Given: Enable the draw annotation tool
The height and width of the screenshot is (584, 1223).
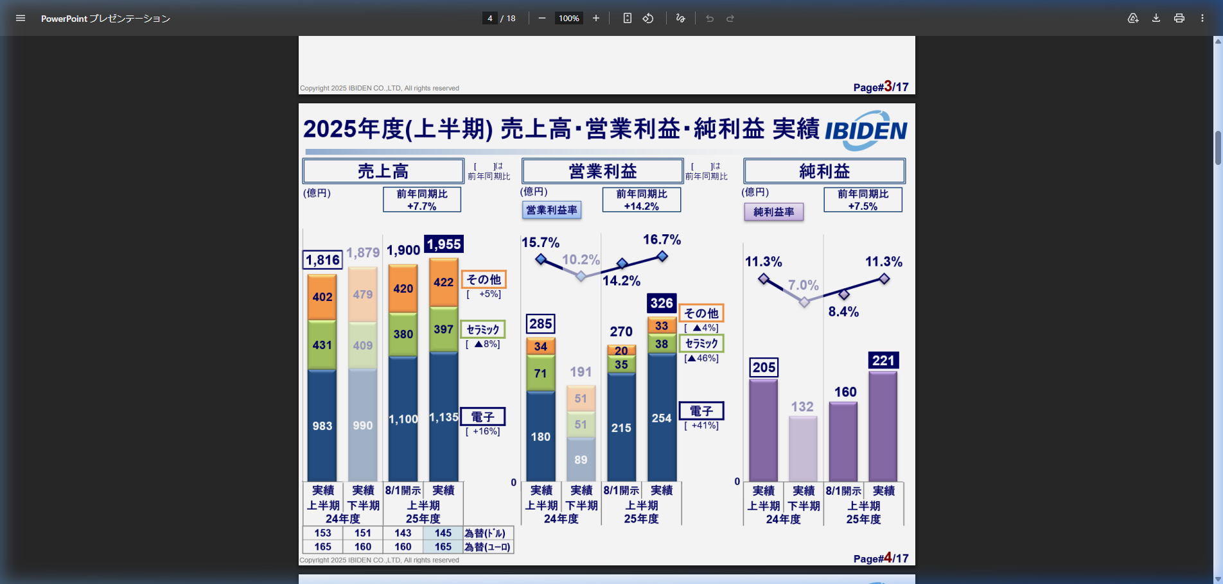Looking at the screenshot, I should (681, 18).
